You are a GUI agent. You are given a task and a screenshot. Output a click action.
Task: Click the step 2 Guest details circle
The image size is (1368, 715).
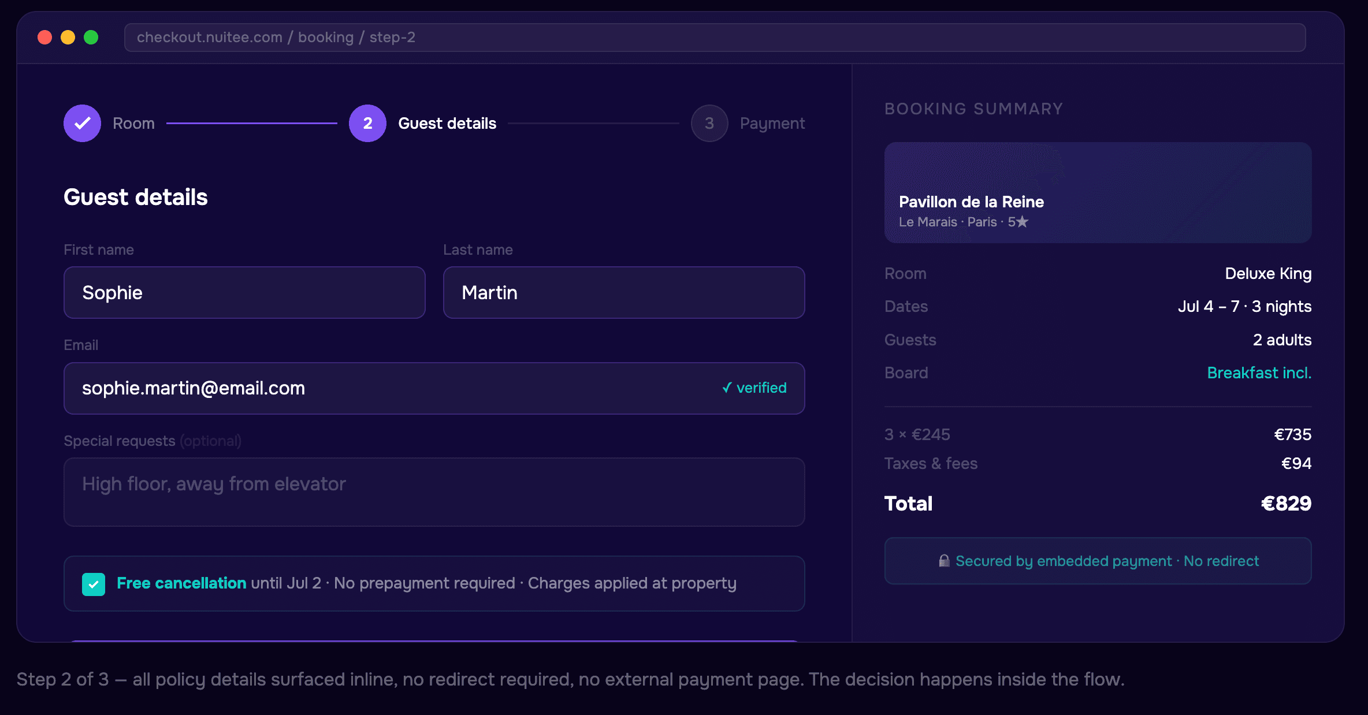367,123
